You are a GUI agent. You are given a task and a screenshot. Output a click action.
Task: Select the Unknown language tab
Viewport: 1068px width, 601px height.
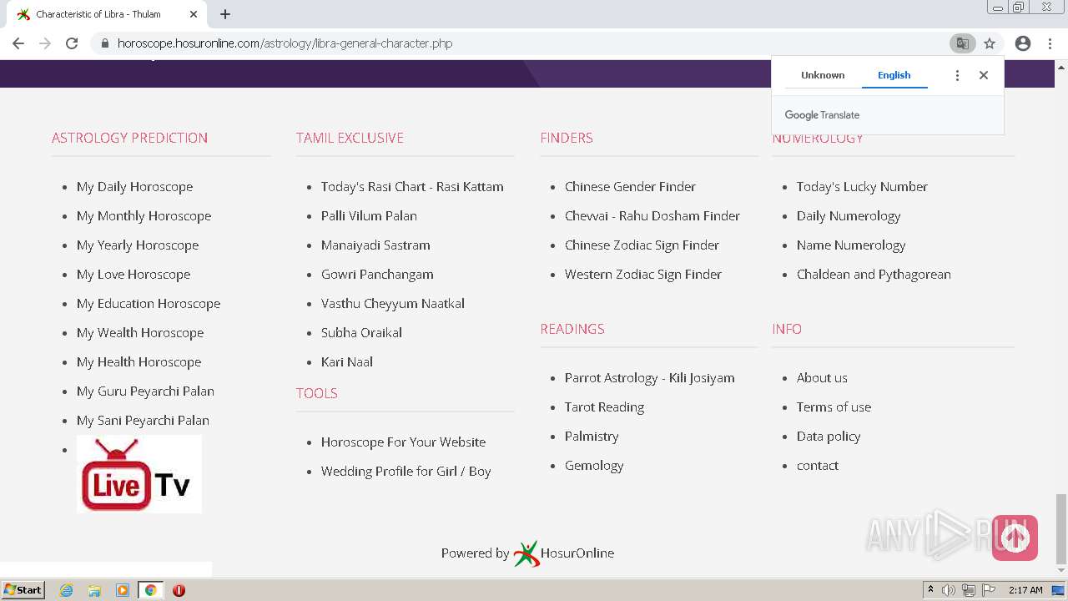[x=823, y=75]
